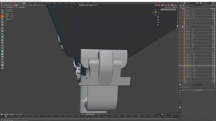Click the properties editor search field

[x=197, y=85]
